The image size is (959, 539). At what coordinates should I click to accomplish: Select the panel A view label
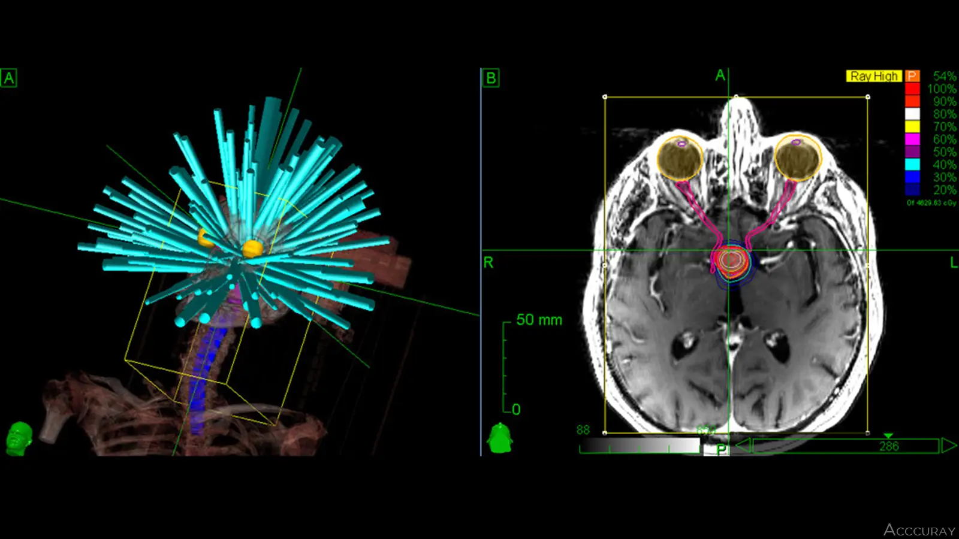pyautogui.click(x=9, y=78)
